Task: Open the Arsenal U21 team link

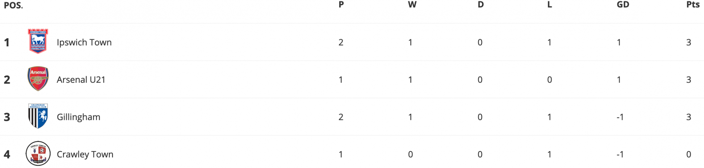Action: [81, 80]
